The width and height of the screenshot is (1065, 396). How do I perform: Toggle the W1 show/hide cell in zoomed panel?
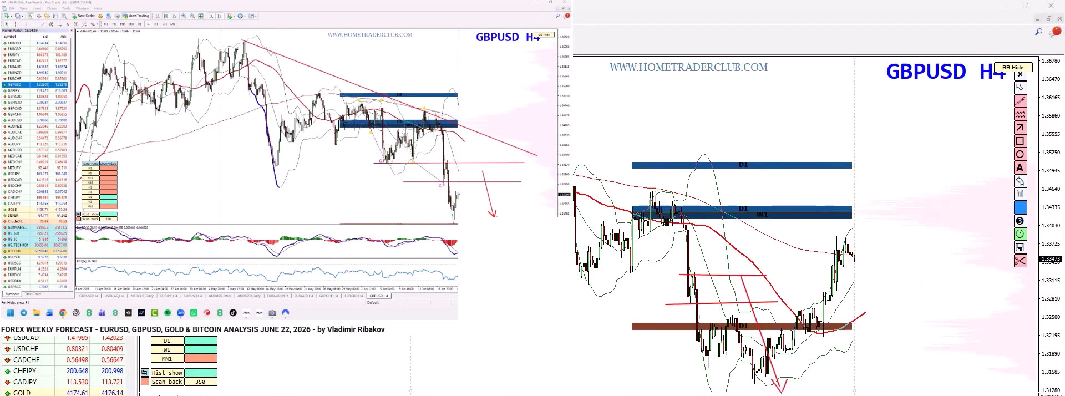pyautogui.click(x=200, y=350)
